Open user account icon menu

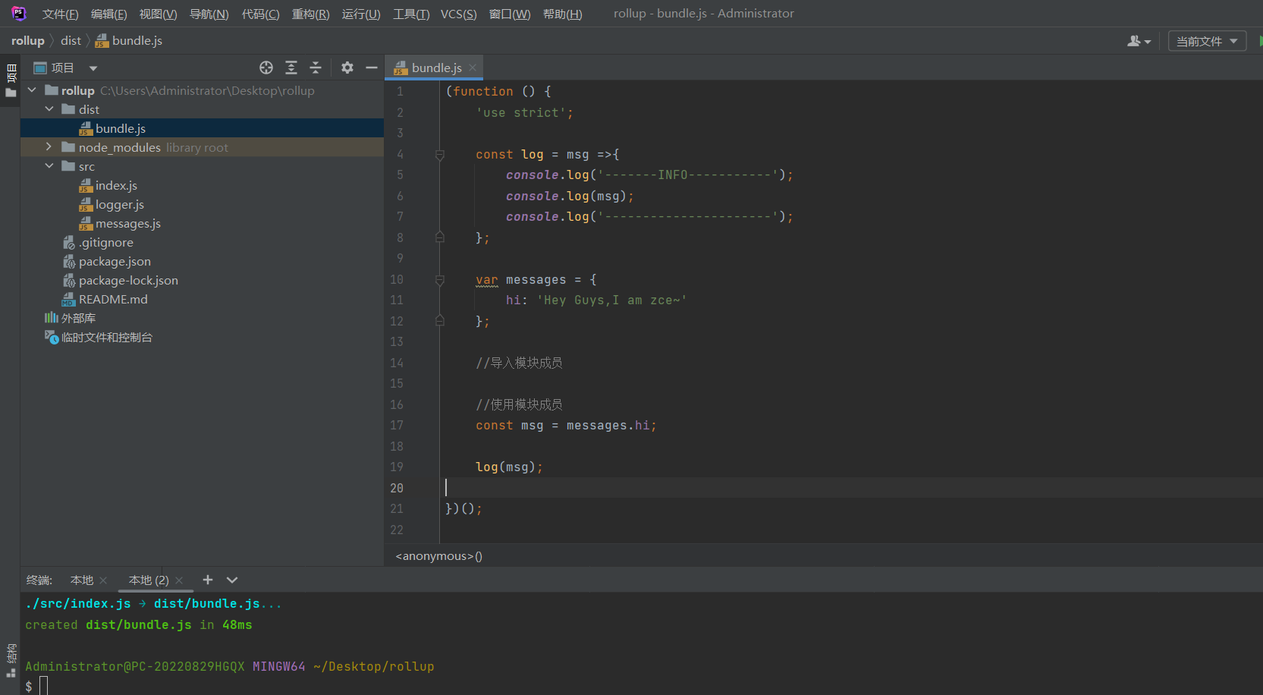pos(1139,41)
